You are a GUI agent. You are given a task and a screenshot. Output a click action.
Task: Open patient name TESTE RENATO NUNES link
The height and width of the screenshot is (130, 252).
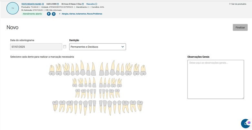[x=31, y=4]
